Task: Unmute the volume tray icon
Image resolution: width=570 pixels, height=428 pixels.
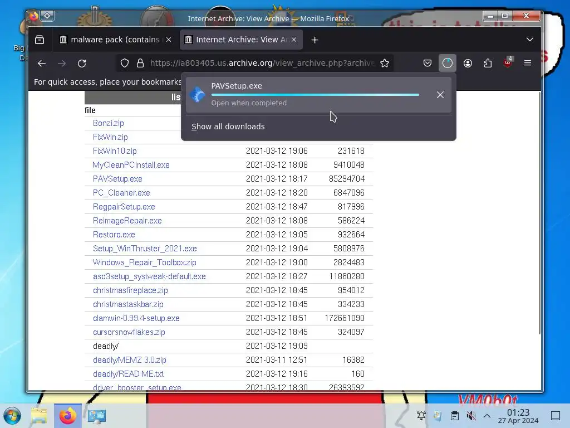Action: [x=471, y=416]
